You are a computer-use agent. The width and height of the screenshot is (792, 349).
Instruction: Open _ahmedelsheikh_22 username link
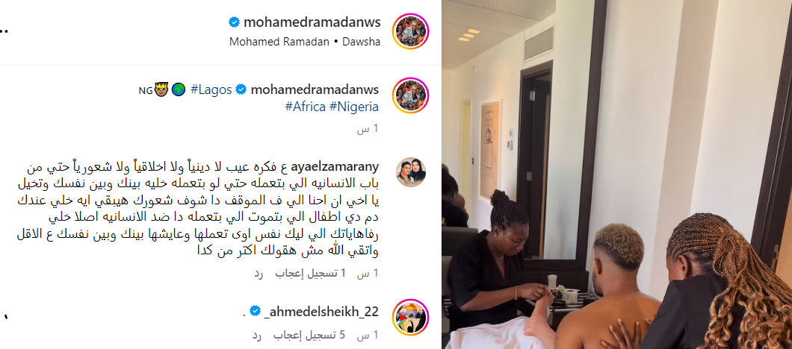321,311
